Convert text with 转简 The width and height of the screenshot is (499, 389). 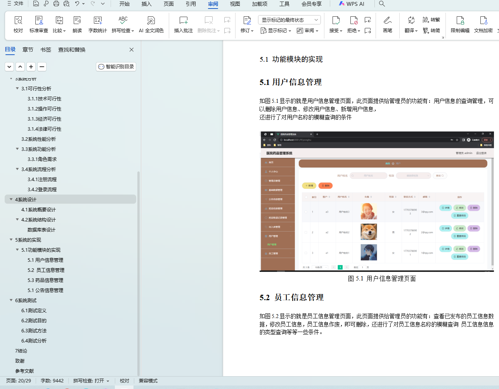pyautogui.click(x=431, y=30)
